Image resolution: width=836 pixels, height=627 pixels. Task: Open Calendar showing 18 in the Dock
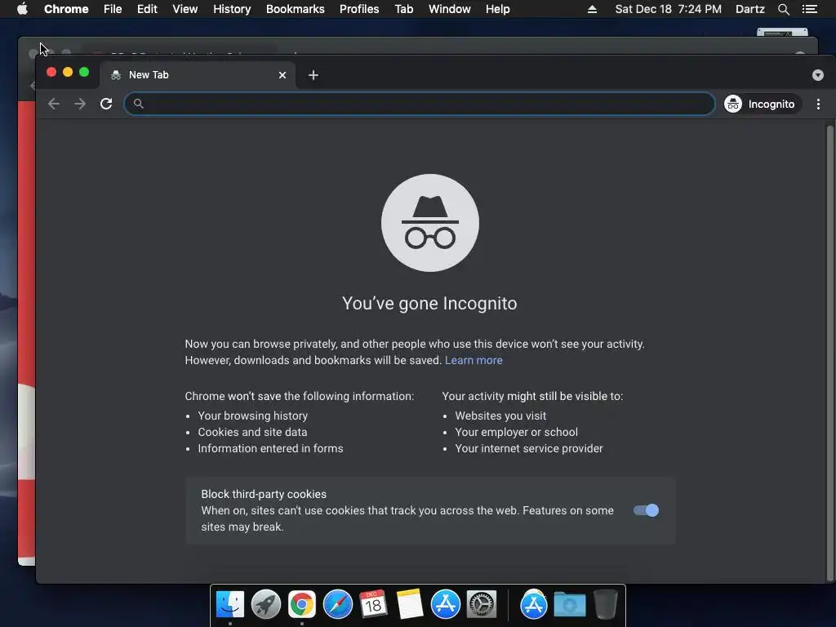tap(373, 604)
